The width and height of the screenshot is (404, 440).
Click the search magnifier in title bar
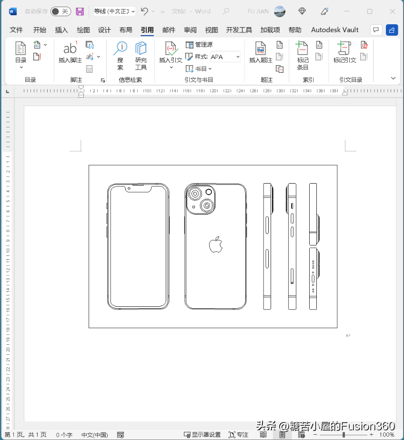226,11
